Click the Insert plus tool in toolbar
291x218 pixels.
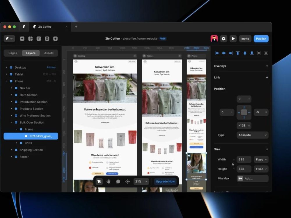coord(22,39)
